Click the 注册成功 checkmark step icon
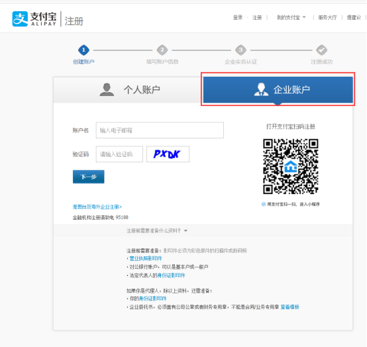 click(x=322, y=50)
